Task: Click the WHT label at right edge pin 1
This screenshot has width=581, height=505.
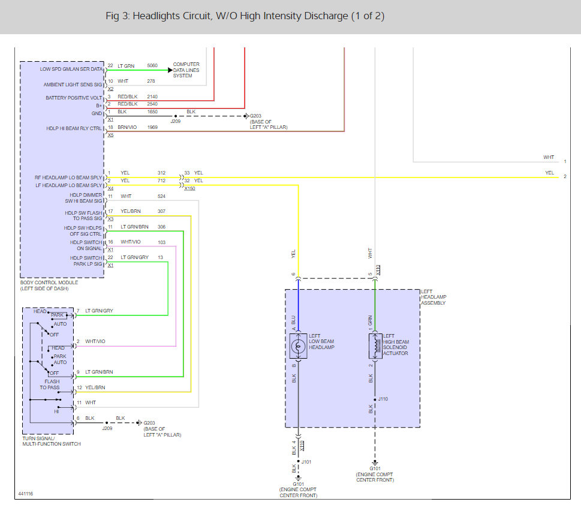Action: (x=549, y=157)
